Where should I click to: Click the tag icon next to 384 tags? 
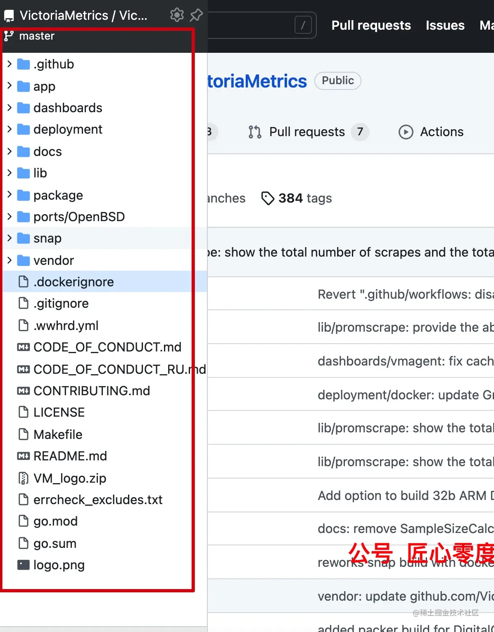coord(268,198)
